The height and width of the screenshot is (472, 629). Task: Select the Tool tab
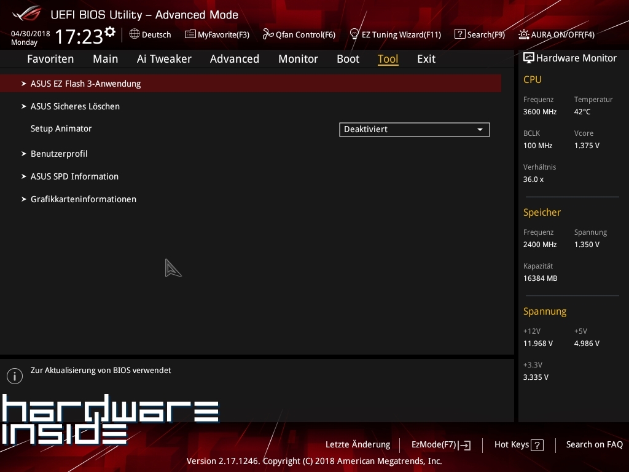click(388, 59)
